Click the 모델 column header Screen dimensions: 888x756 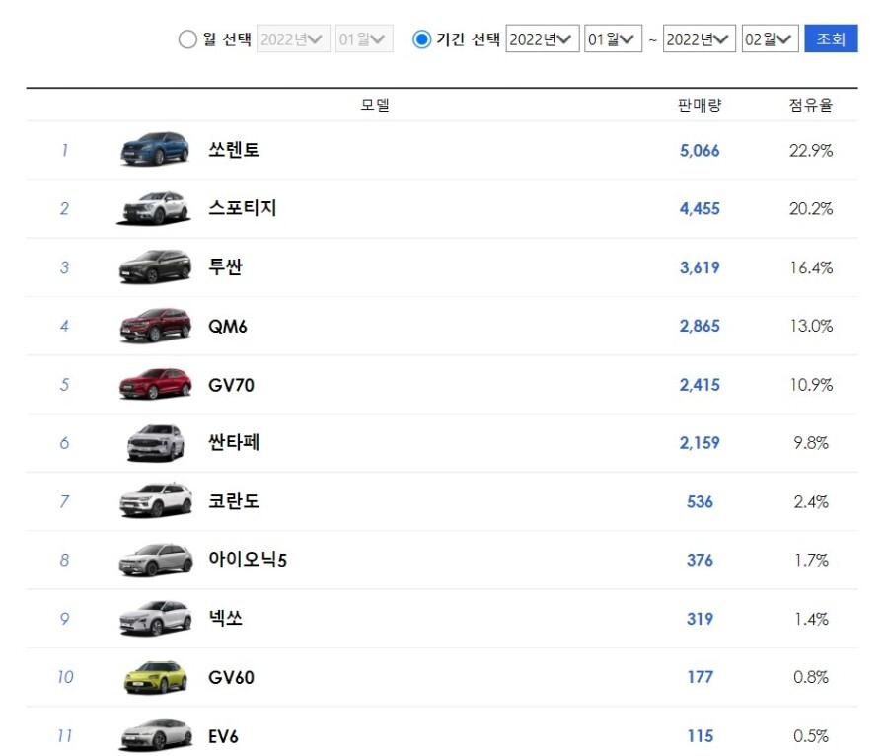pyautogui.click(x=375, y=105)
